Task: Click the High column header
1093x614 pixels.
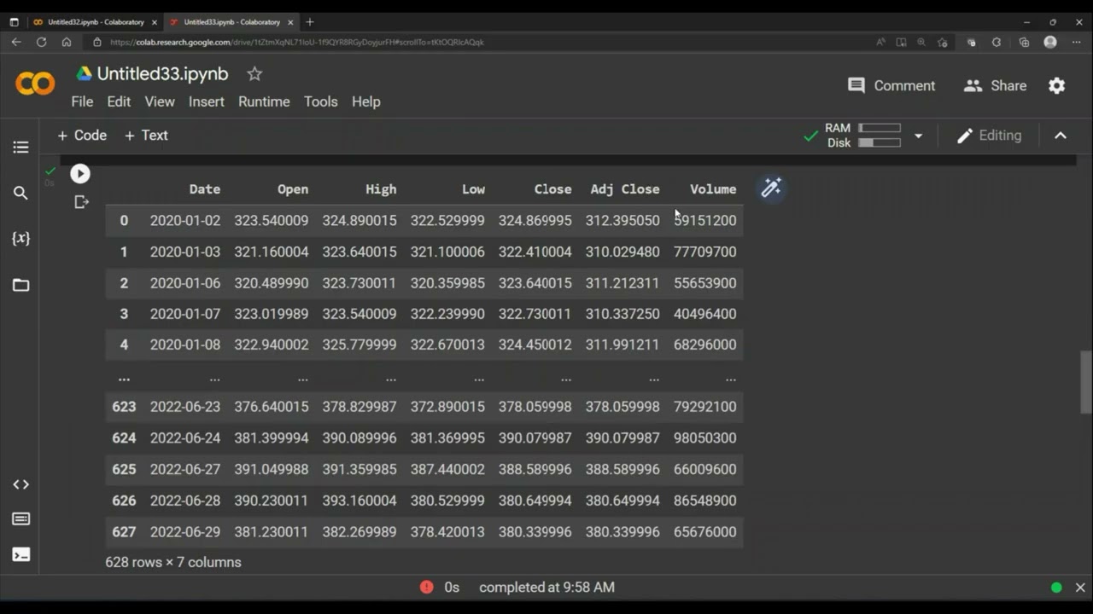Action: [x=381, y=189]
